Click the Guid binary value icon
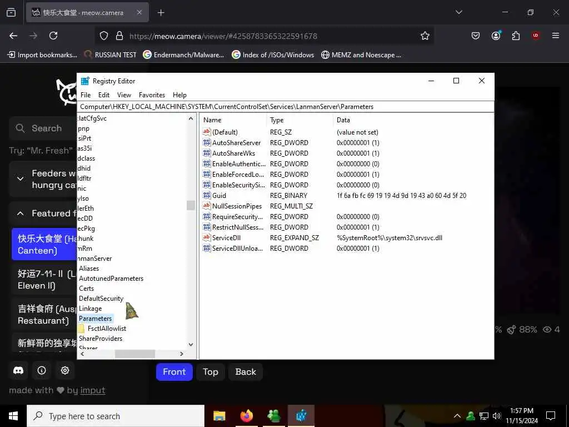 click(207, 195)
